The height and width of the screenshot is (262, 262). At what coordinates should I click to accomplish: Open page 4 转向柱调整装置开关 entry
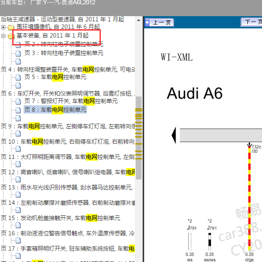[68, 69]
